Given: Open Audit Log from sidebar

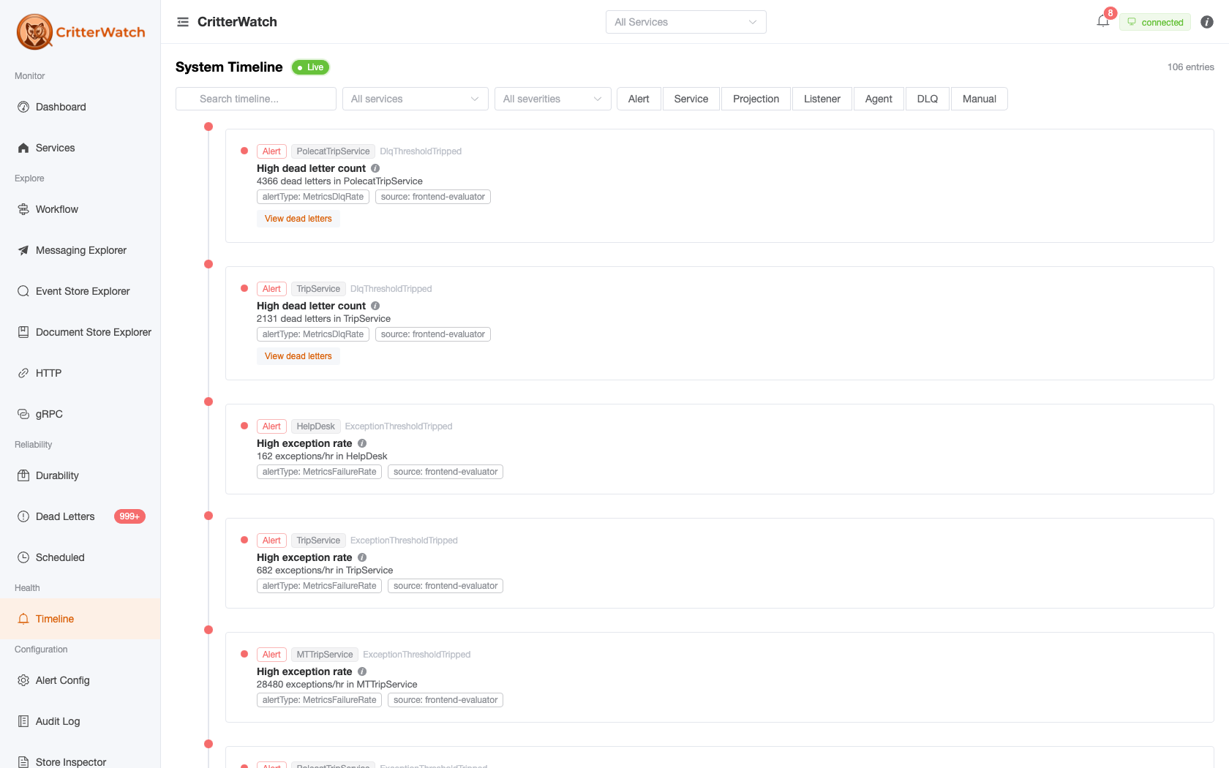Looking at the screenshot, I should coord(80,721).
